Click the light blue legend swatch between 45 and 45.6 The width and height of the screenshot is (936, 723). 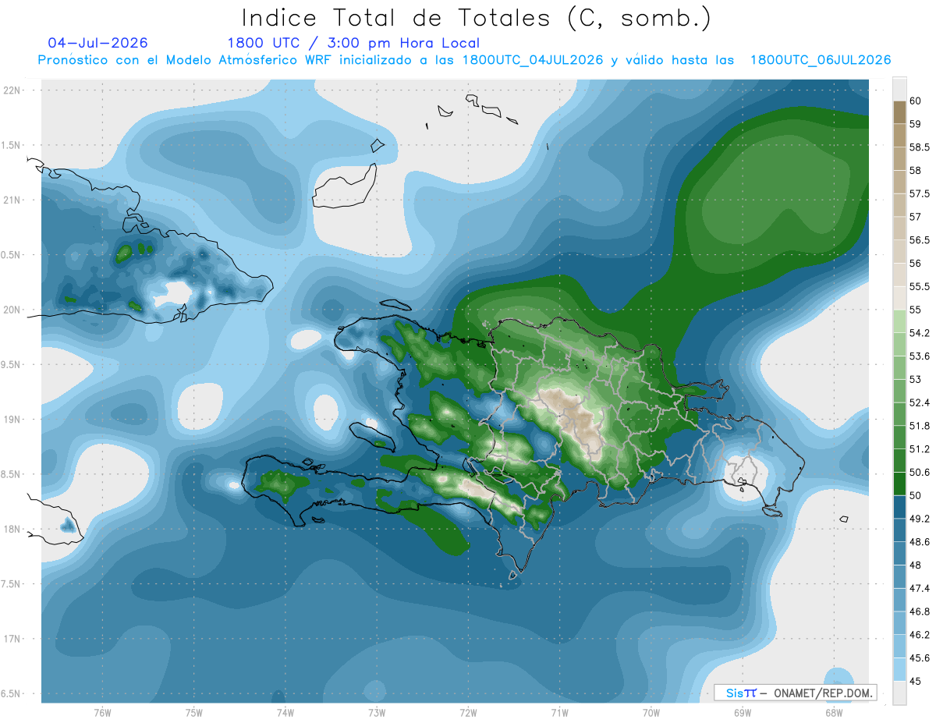pos(899,670)
